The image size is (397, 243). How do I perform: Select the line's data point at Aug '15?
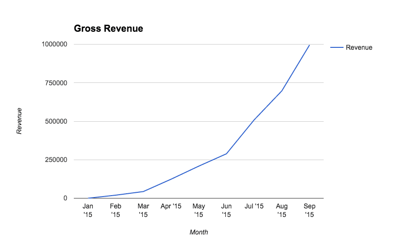pos(282,90)
